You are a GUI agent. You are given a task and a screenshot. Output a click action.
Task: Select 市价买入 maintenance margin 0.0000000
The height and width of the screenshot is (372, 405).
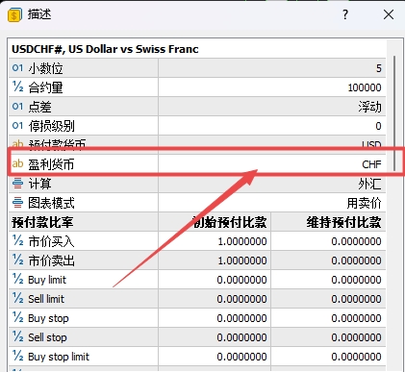pyautogui.click(x=356, y=241)
